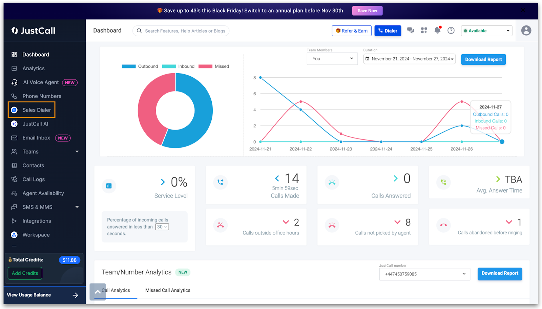Open Analytics from the sidebar
The image size is (542, 309).
[34, 69]
